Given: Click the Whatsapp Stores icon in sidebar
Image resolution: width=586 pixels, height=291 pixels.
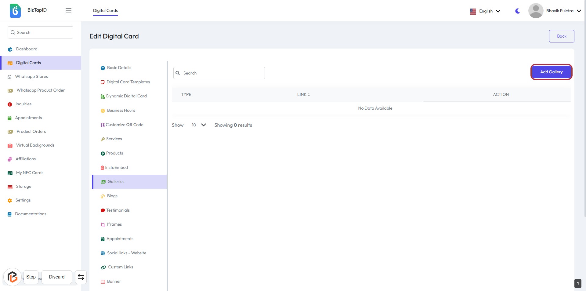Looking at the screenshot, I should [x=9, y=77].
